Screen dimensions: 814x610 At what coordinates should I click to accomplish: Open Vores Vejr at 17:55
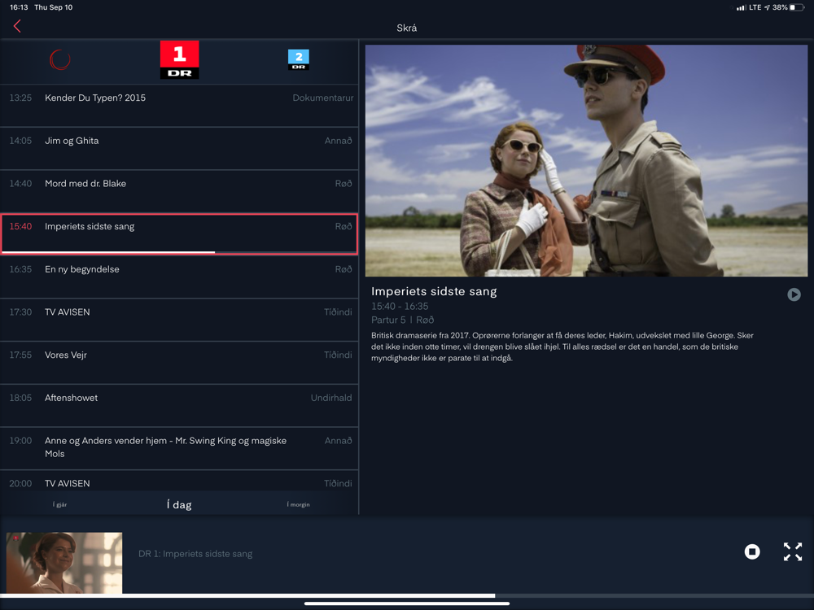(179, 363)
